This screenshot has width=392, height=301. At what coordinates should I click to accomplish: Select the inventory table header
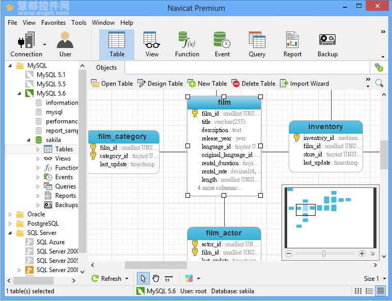[326, 126]
